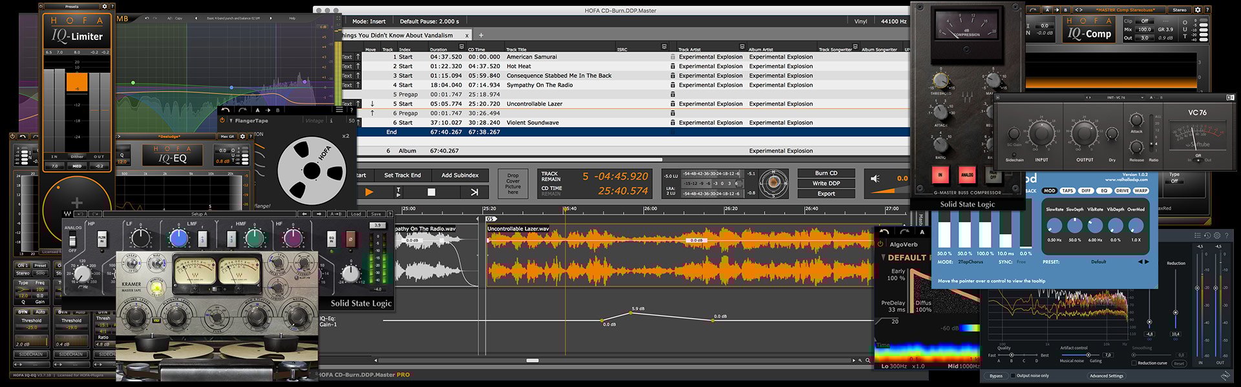This screenshot has height=387, width=1241.
Task: Open Duration column dropdown in track table
Action: 461,46
